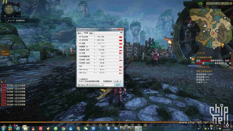Screen dimensions: 233x131
Task: Click the MH TV 正在直播 badge
Action: (5, 53)
